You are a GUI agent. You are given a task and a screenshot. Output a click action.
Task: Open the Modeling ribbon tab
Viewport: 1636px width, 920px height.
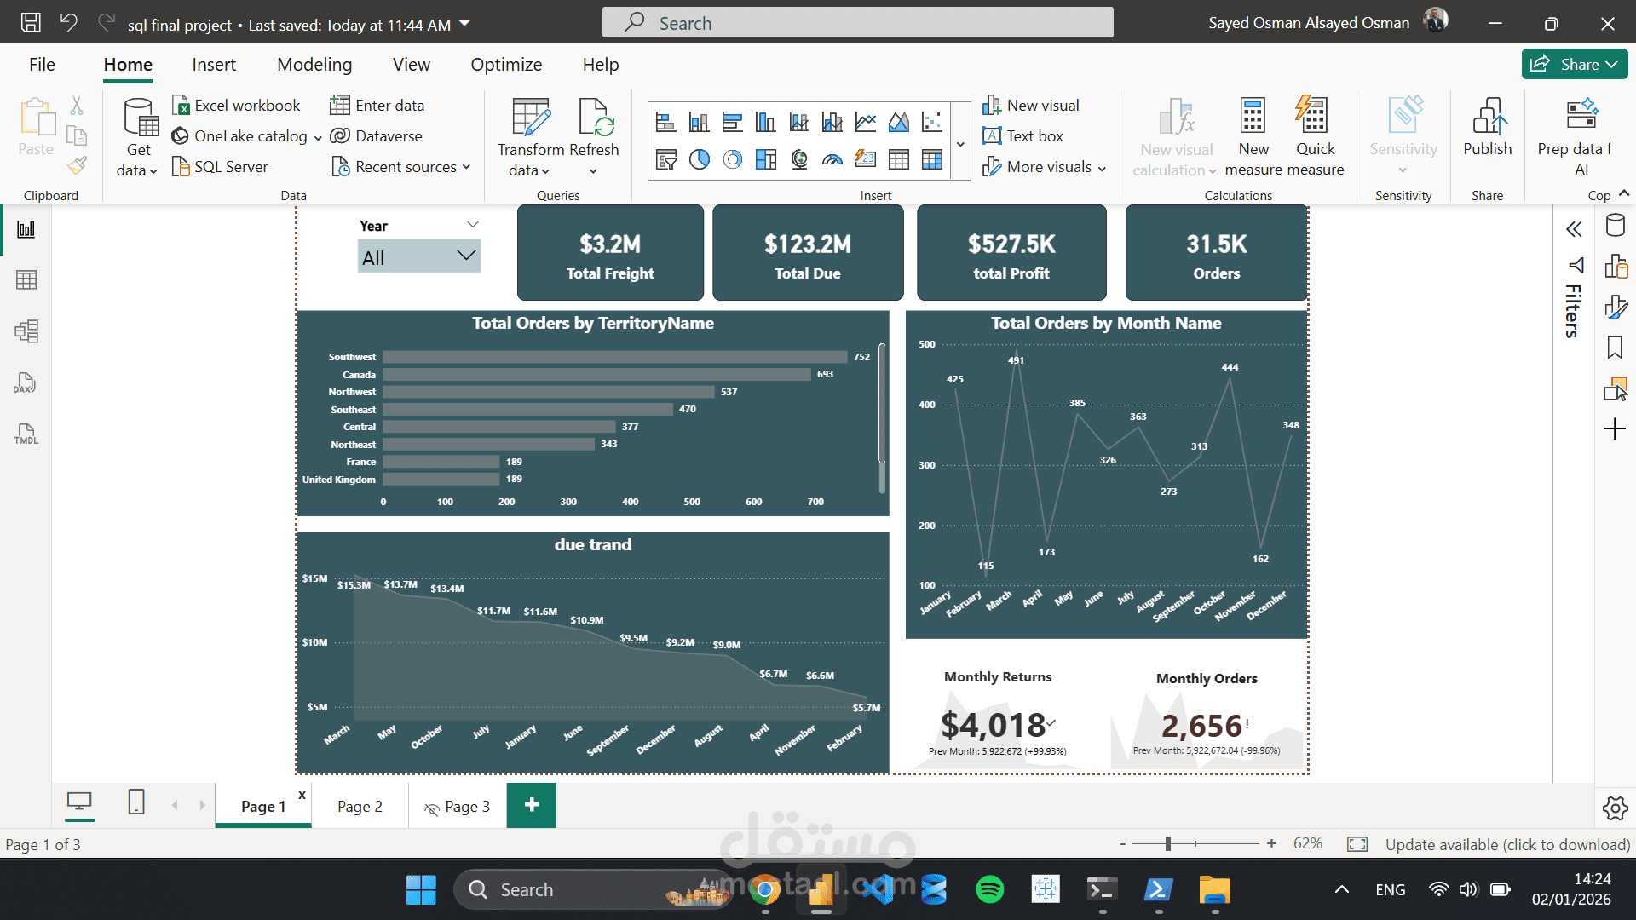(314, 65)
